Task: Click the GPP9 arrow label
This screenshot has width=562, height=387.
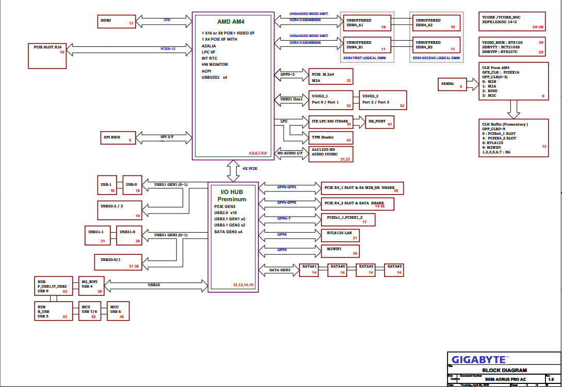Action: point(282,250)
